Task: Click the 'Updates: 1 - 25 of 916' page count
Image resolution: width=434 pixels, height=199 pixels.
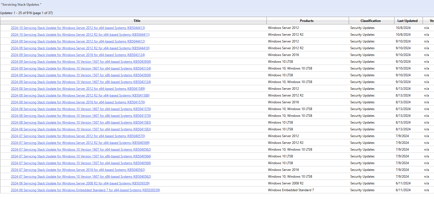Action: click(x=26, y=13)
